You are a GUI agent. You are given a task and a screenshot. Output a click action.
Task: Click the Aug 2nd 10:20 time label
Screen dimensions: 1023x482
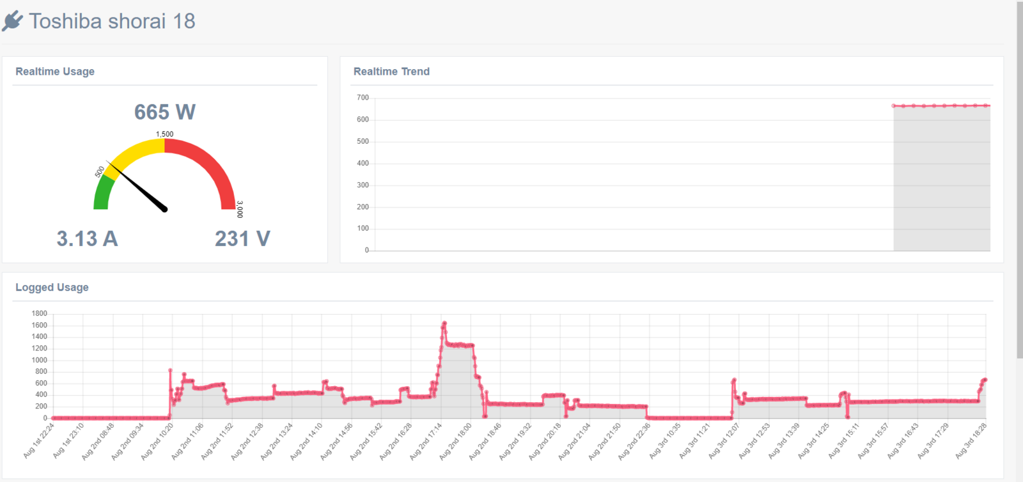click(x=157, y=440)
